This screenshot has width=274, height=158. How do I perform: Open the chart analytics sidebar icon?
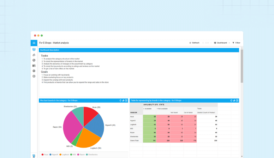click(34, 55)
